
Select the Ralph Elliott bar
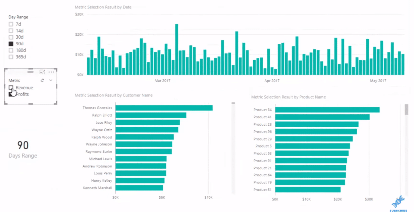click(151, 115)
